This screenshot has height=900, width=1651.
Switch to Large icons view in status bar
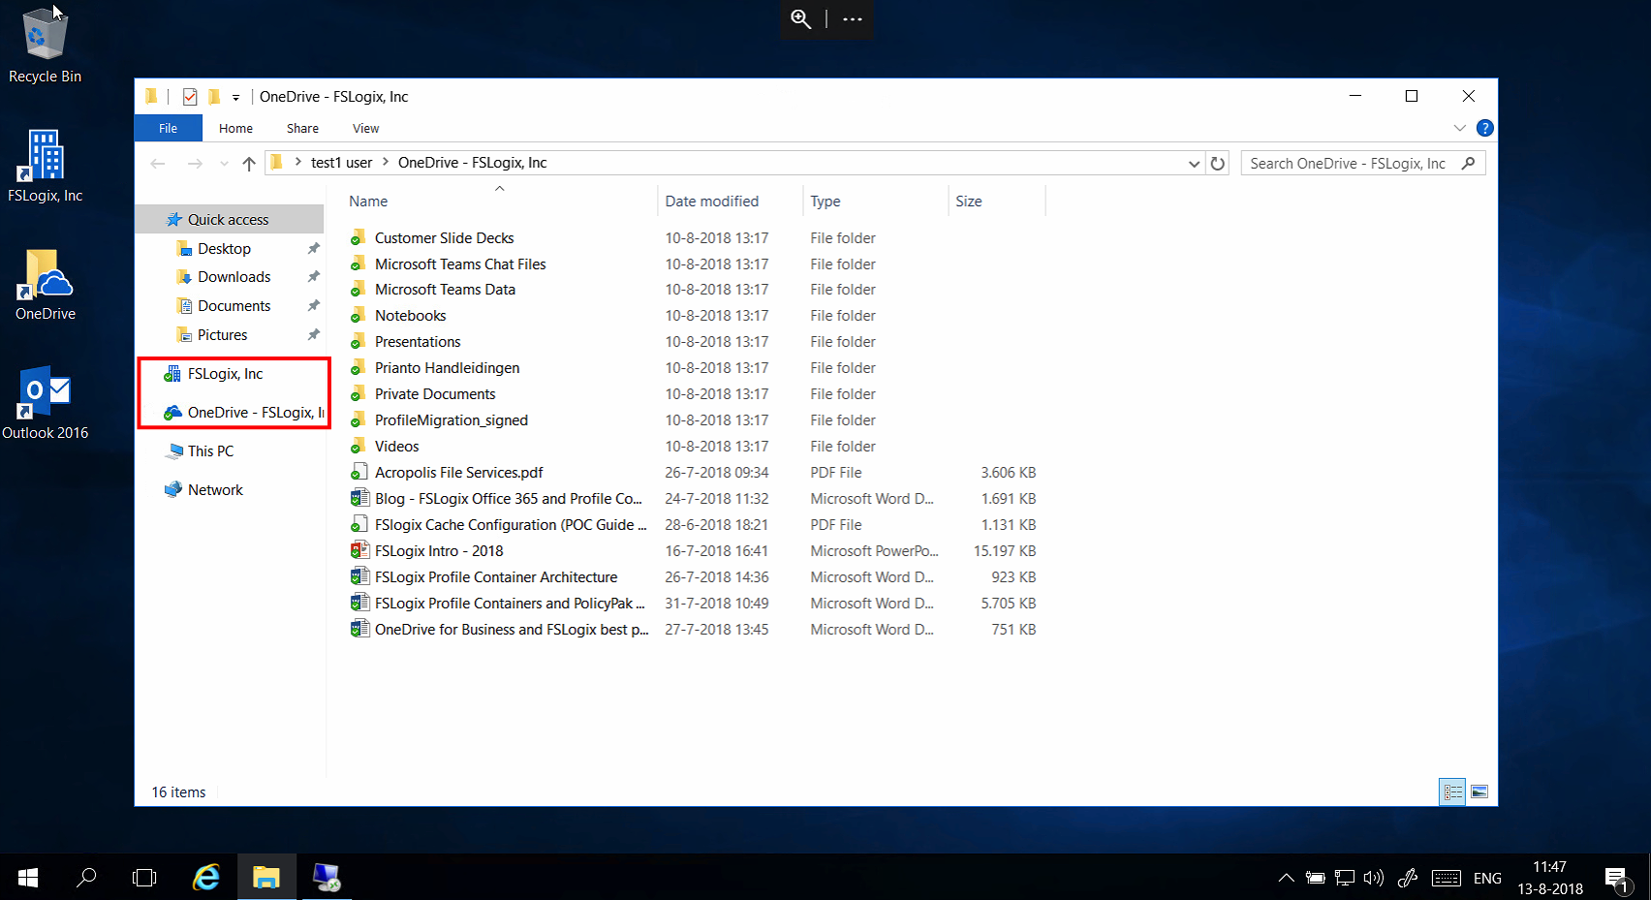click(1480, 791)
